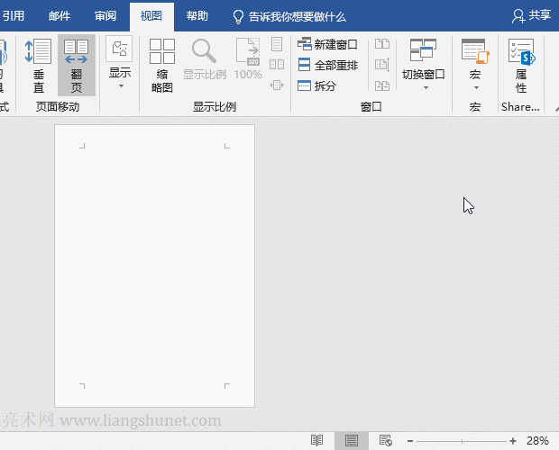Click the zoom out minus button
This screenshot has height=450, width=559.
[x=410, y=441]
